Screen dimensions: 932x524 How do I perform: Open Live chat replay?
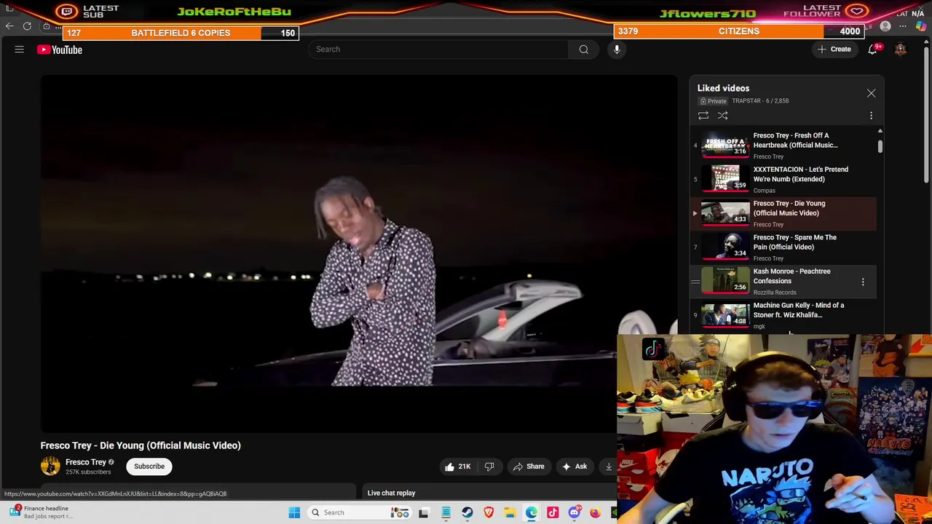pyautogui.click(x=391, y=493)
